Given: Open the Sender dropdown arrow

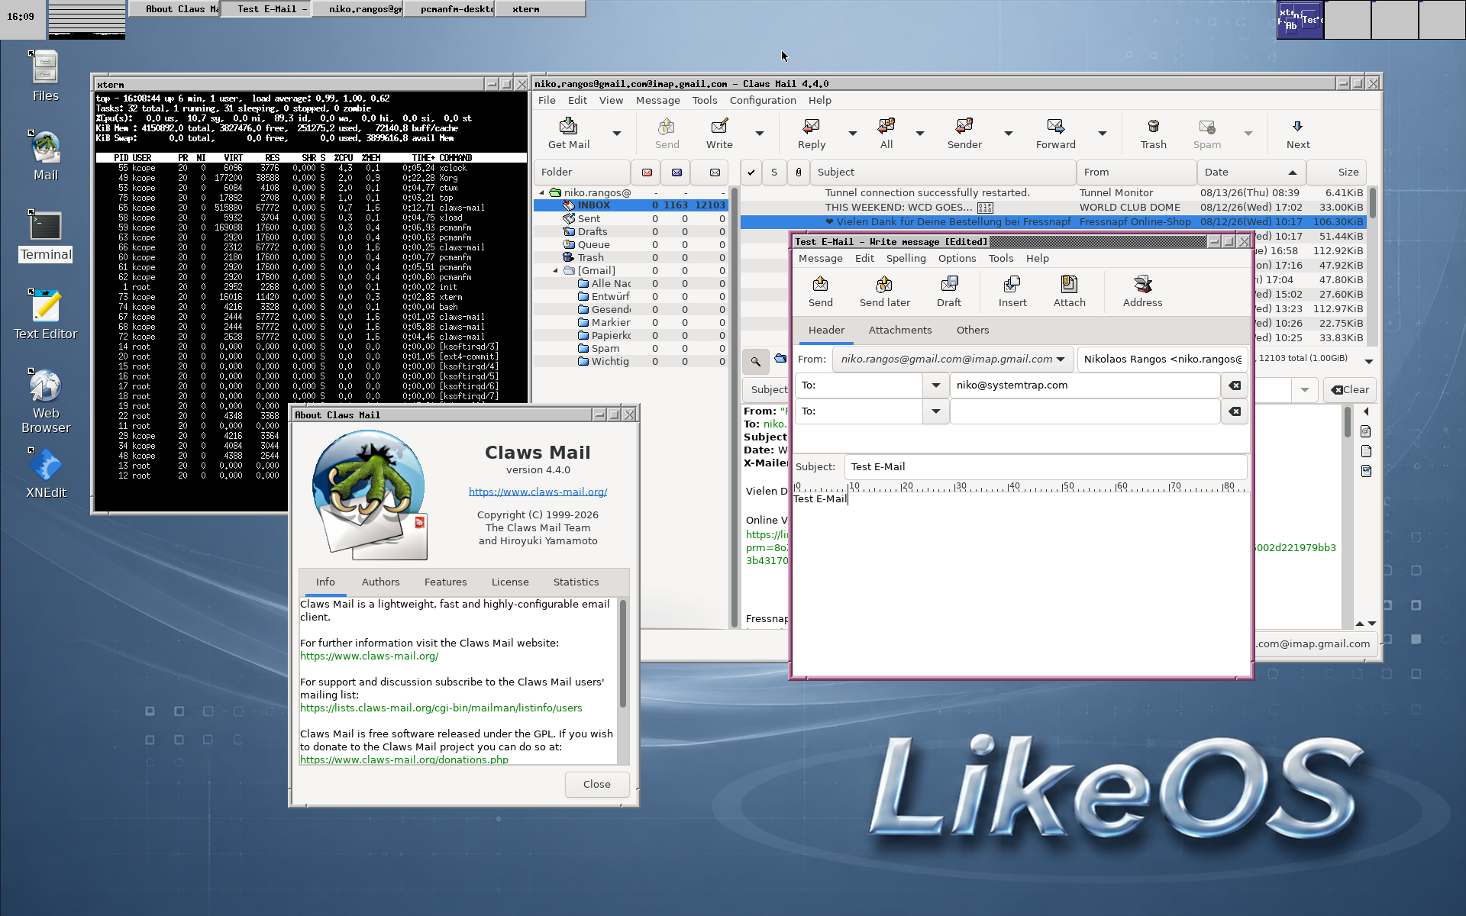Looking at the screenshot, I should (x=1009, y=134).
